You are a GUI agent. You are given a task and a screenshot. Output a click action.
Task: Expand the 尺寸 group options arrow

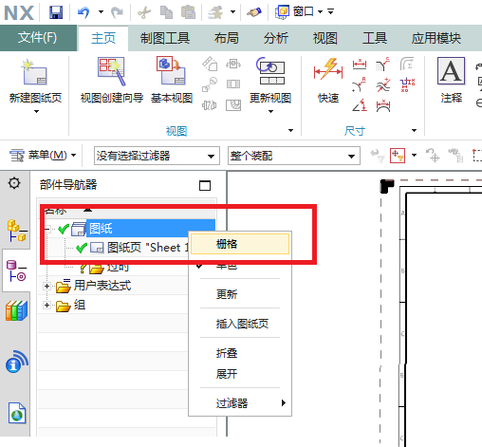pyautogui.click(x=414, y=130)
